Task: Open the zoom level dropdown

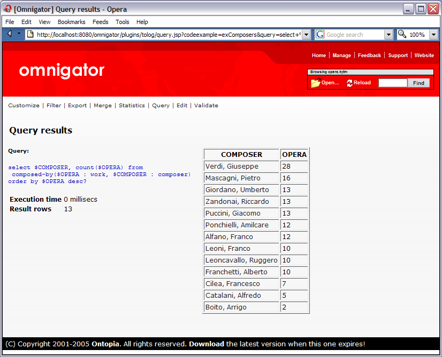Action: (x=433, y=34)
